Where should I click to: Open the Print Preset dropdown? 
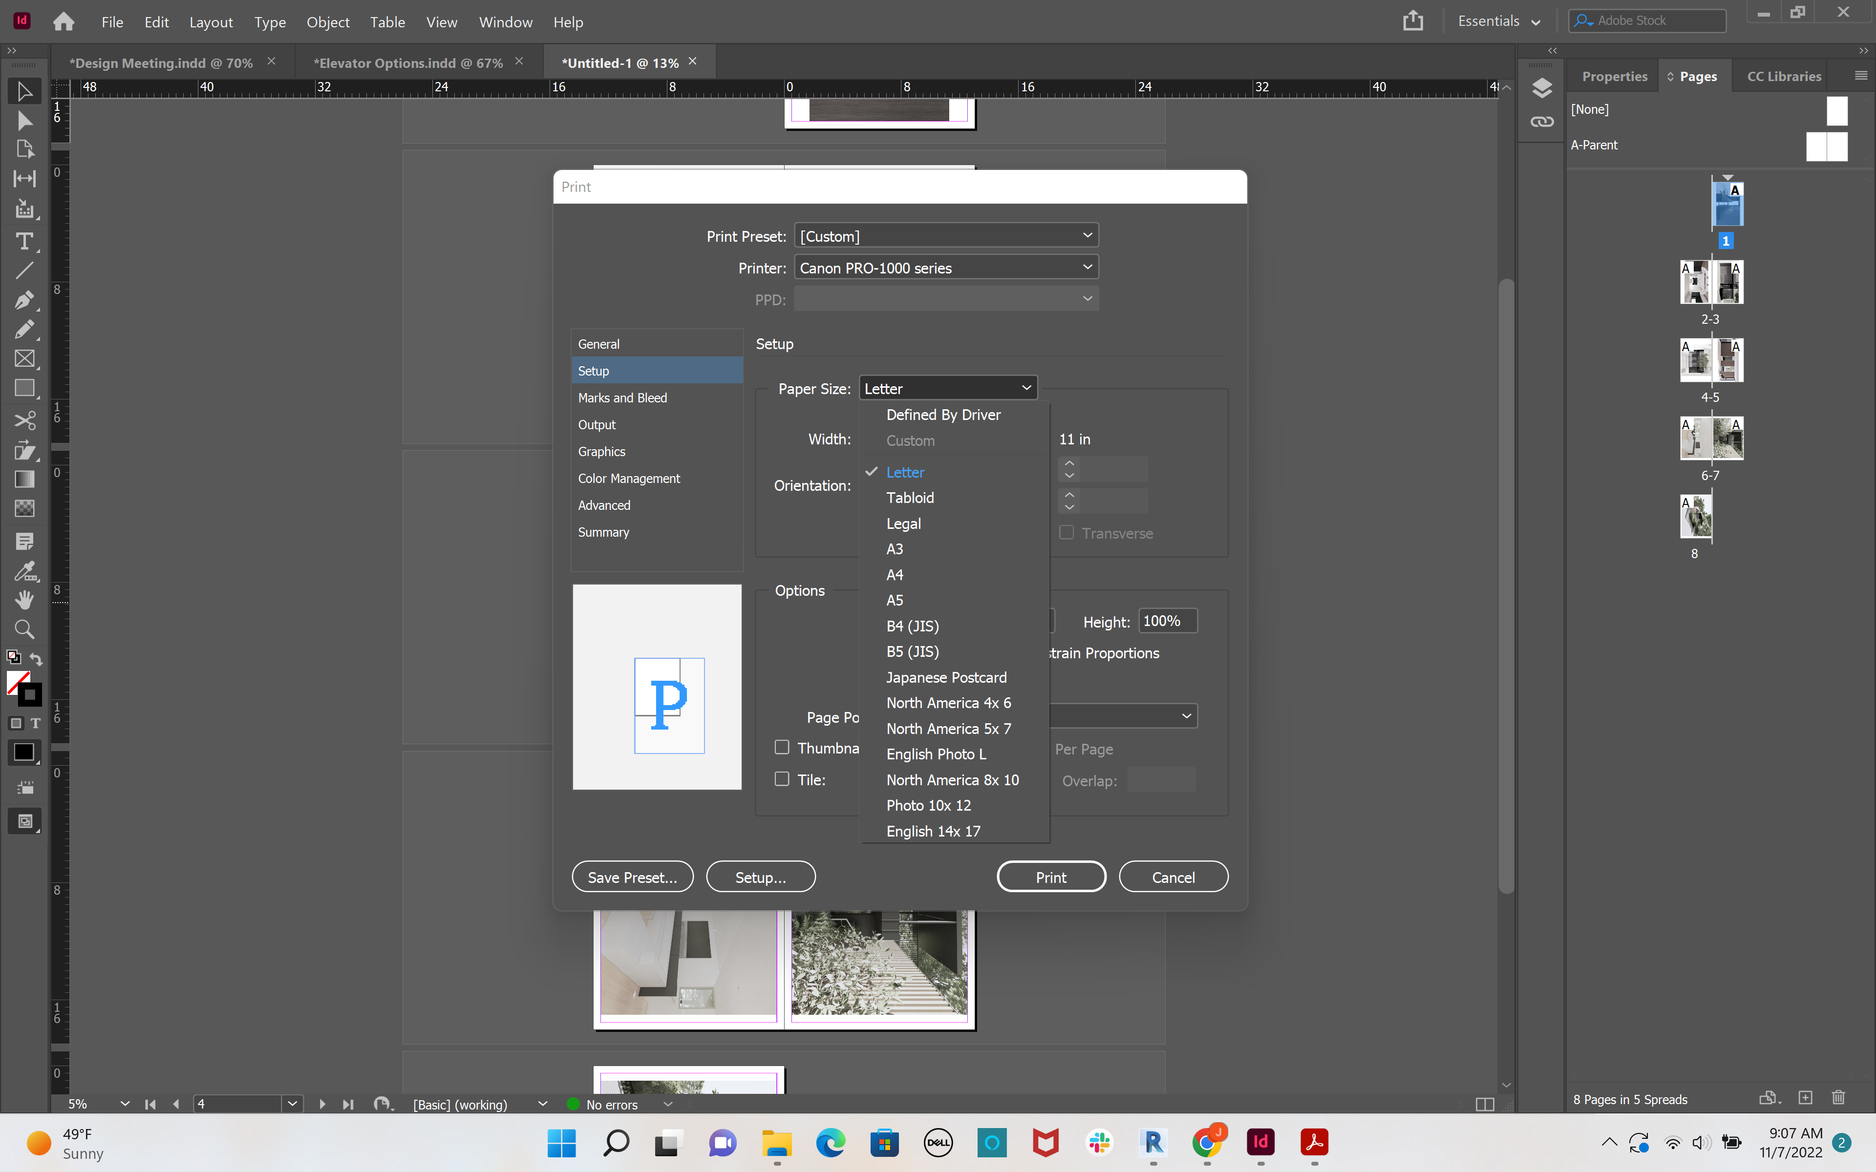coord(946,235)
